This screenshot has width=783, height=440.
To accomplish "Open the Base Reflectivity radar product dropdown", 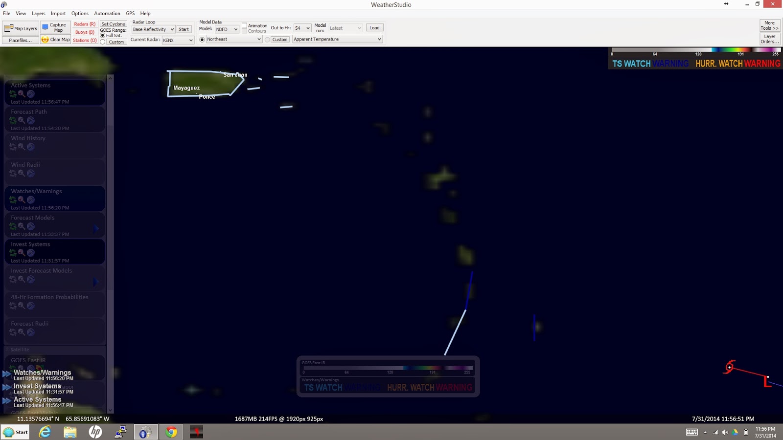I will pos(153,29).
